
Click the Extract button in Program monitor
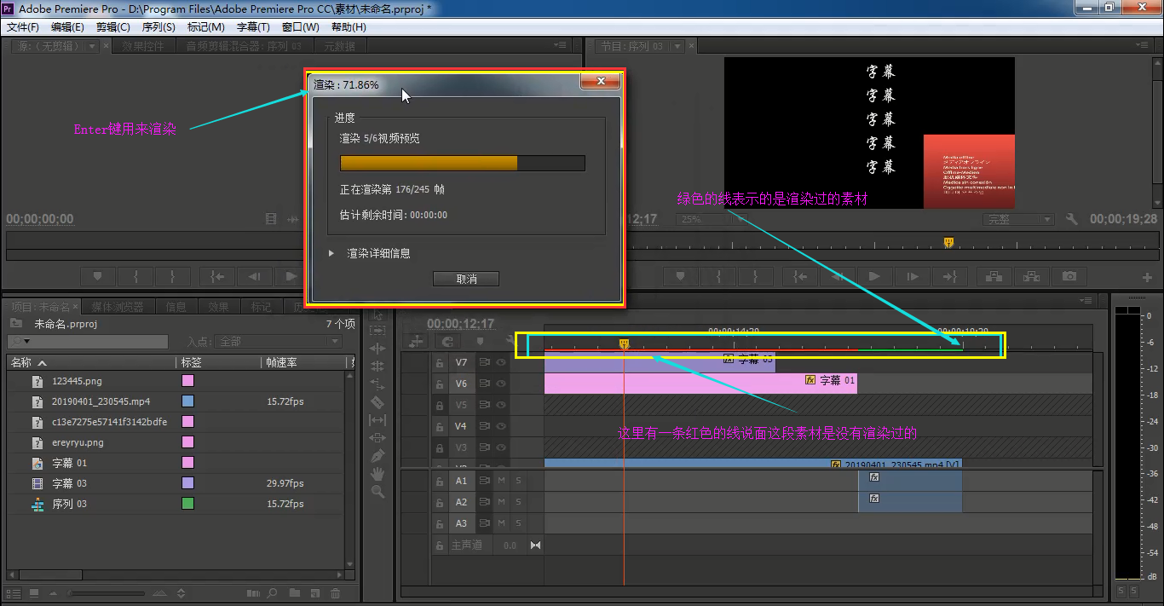coord(1031,276)
